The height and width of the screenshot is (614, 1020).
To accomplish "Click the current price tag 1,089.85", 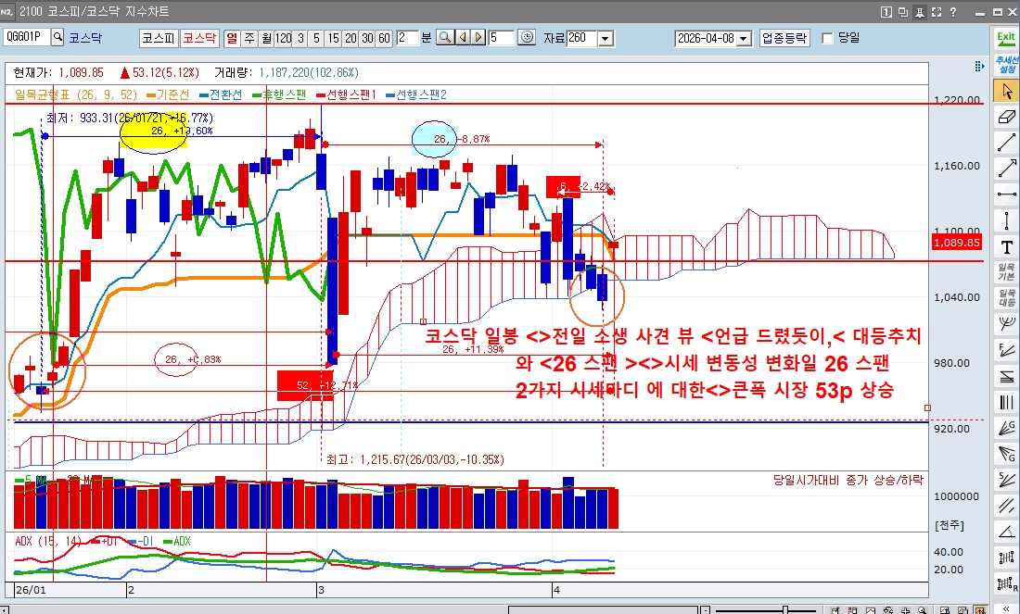I will click(x=957, y=243).
